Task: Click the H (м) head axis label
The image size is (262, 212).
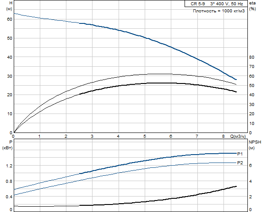Action: tap(9, 6)
